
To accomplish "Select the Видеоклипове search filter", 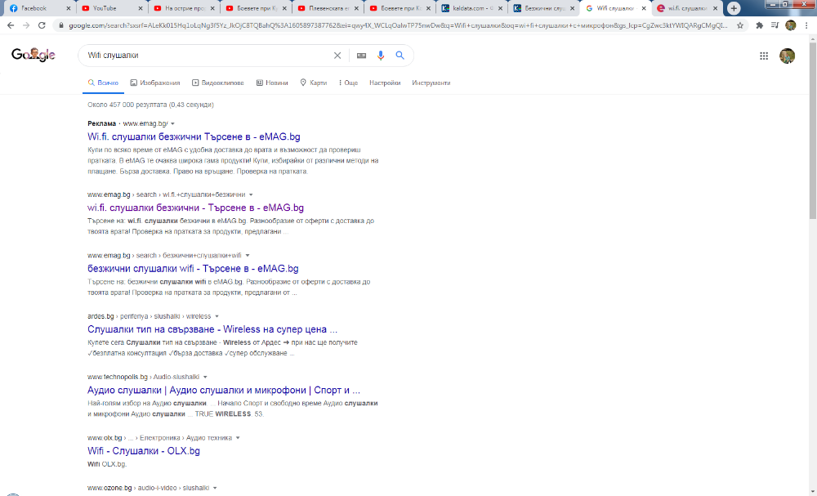I will 218,83.
